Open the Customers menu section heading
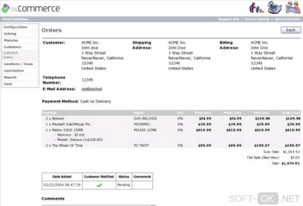This screenshot has width=303, height=206. click(12, 47)
